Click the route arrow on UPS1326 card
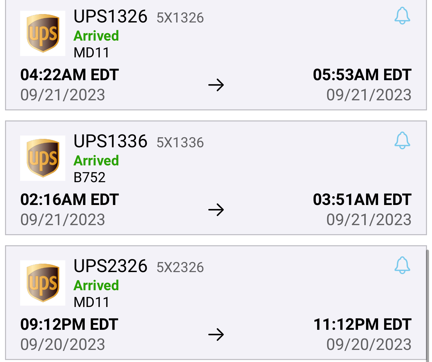Image resolution: width=432 pixels, height=362 pixels. tap(216, 85)
